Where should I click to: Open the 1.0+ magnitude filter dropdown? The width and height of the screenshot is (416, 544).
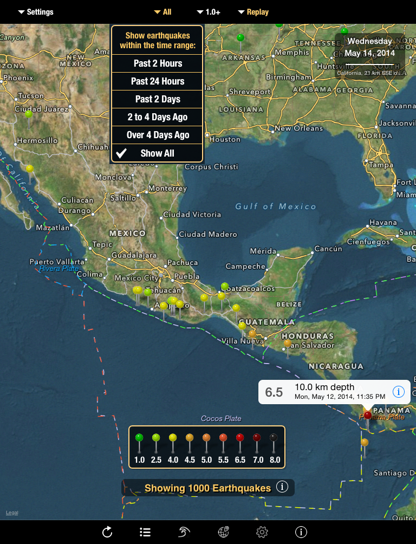point(209,12)
